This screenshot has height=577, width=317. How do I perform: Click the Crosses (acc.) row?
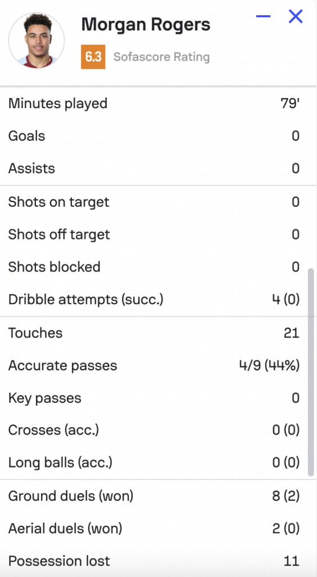[154, 430]
